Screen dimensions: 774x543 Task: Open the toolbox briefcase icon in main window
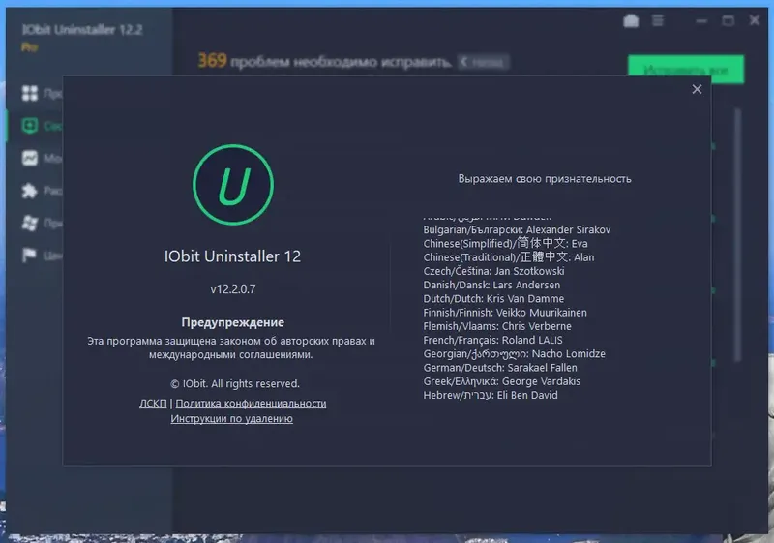[x=631, y=20]
